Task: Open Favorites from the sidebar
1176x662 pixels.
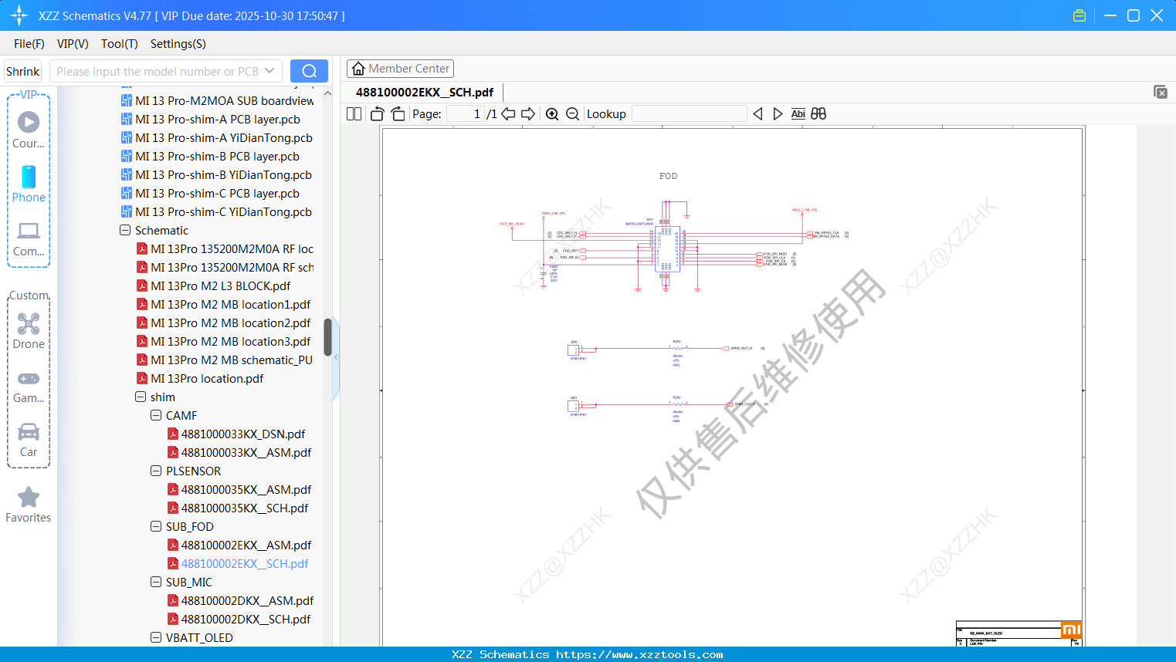Action: click(29, 505)
